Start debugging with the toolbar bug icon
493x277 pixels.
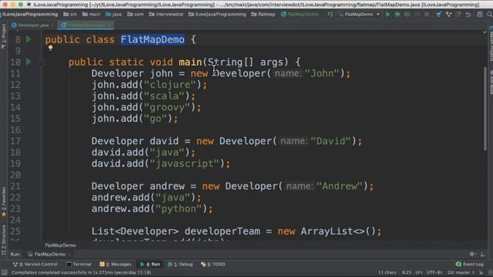click(397, 15)
